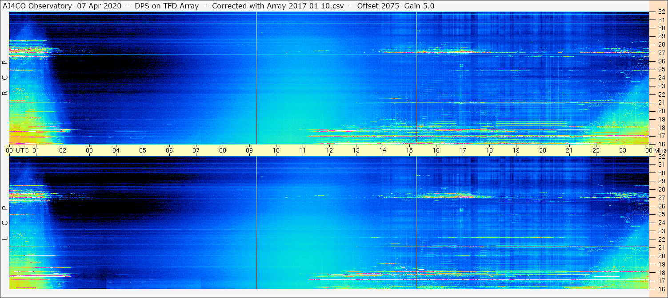The height and width of the screenshot is (298, 668).
Task: Click the '21' frequency label of LCP panel
Action: pos(661,247)
